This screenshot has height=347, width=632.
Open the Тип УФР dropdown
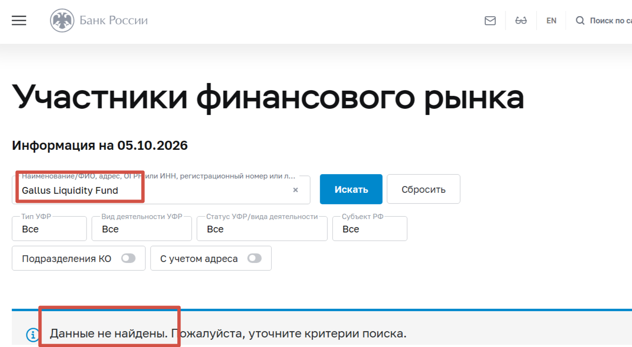click(49, 229)
